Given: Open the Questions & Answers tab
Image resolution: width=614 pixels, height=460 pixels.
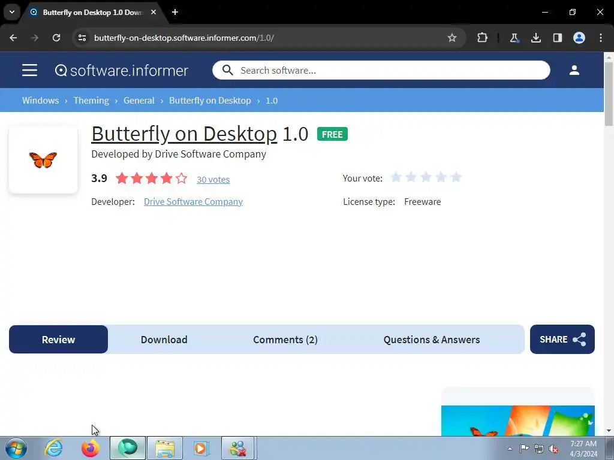Looking at the screenshot, I should 432,339.
